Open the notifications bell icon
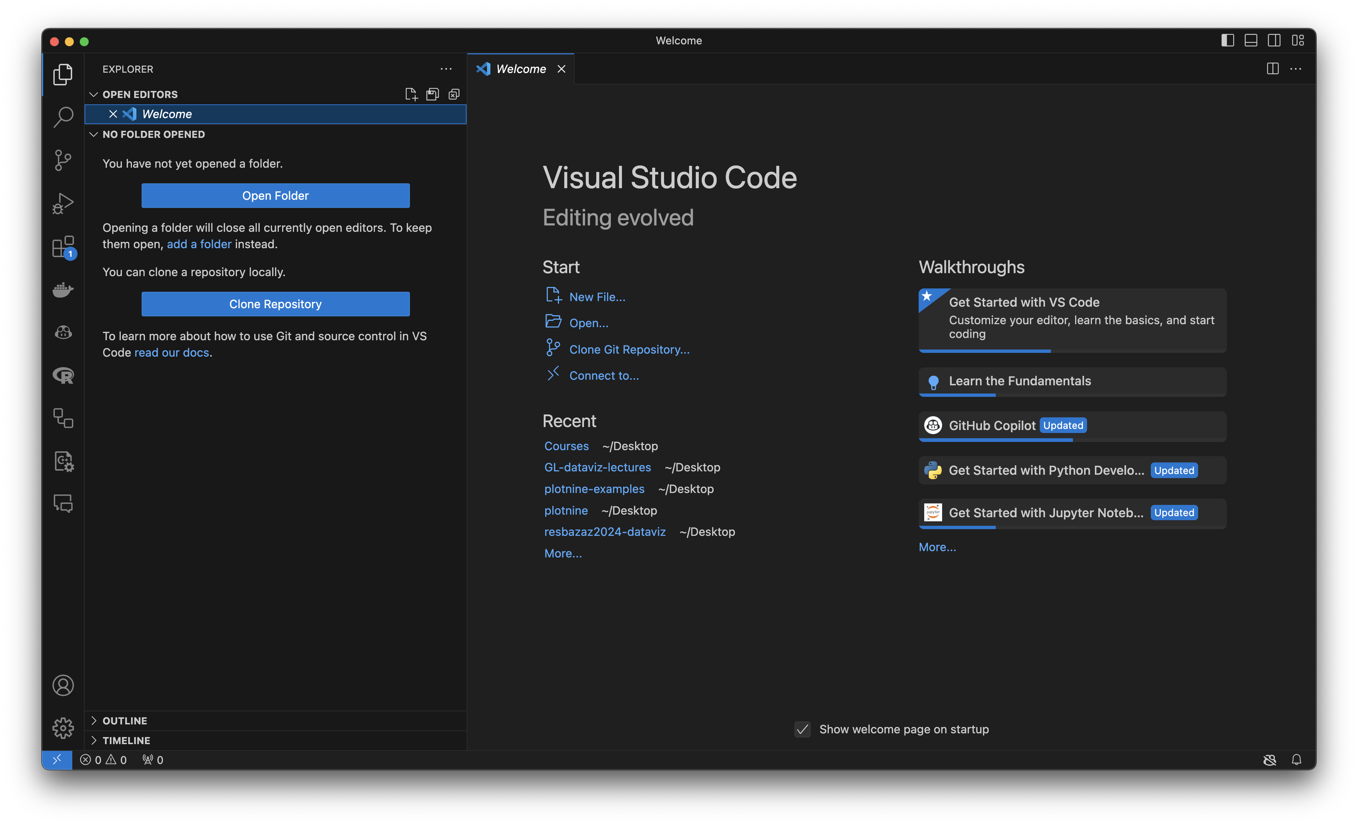Image resolution: width=1358 pixels, height=825 pixels. pos(1296,759)
